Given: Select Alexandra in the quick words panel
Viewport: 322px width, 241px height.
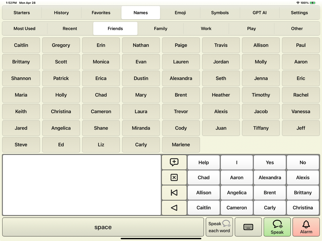Looking at the screenshot, I should (270, 177).
